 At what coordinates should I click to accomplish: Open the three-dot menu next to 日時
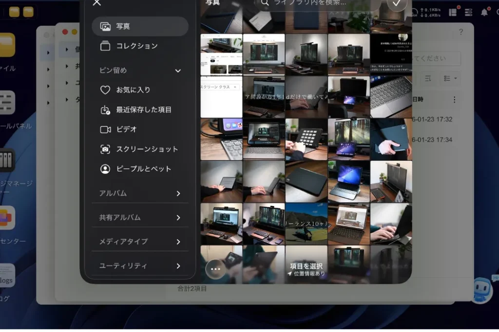[454, 100]
